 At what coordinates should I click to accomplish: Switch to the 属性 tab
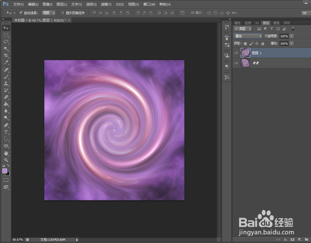(237, 23)
